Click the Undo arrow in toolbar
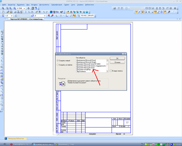 tap(44, 12)
